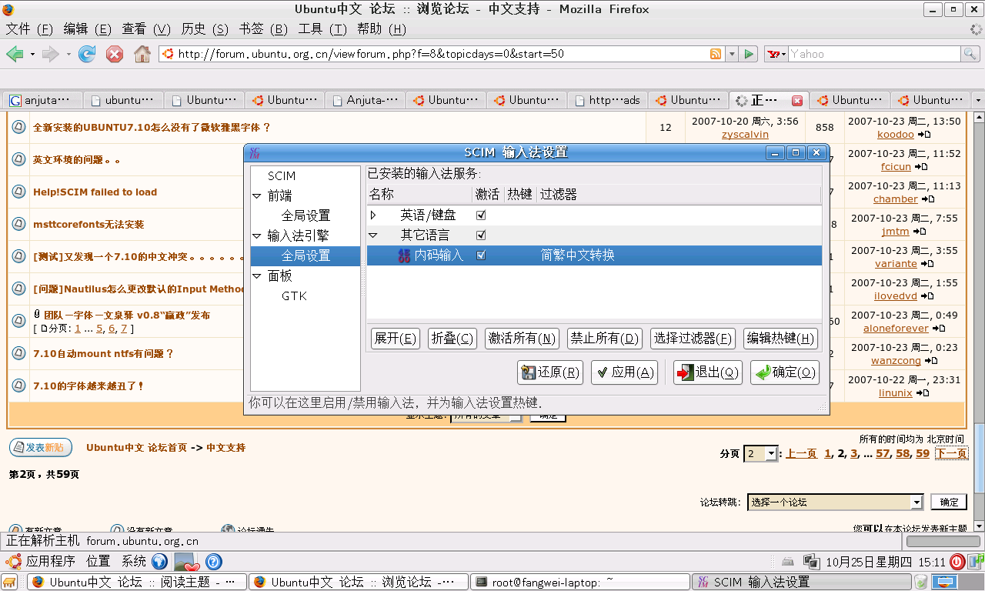This screenshot has height=591, width=985.
Task: Collapse the 其它语言 group
Action: point(374,235)
